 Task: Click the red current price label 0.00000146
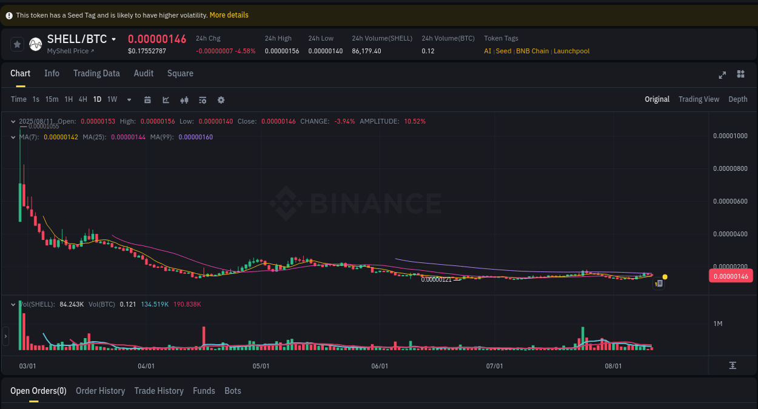click(x=731, y=276)
